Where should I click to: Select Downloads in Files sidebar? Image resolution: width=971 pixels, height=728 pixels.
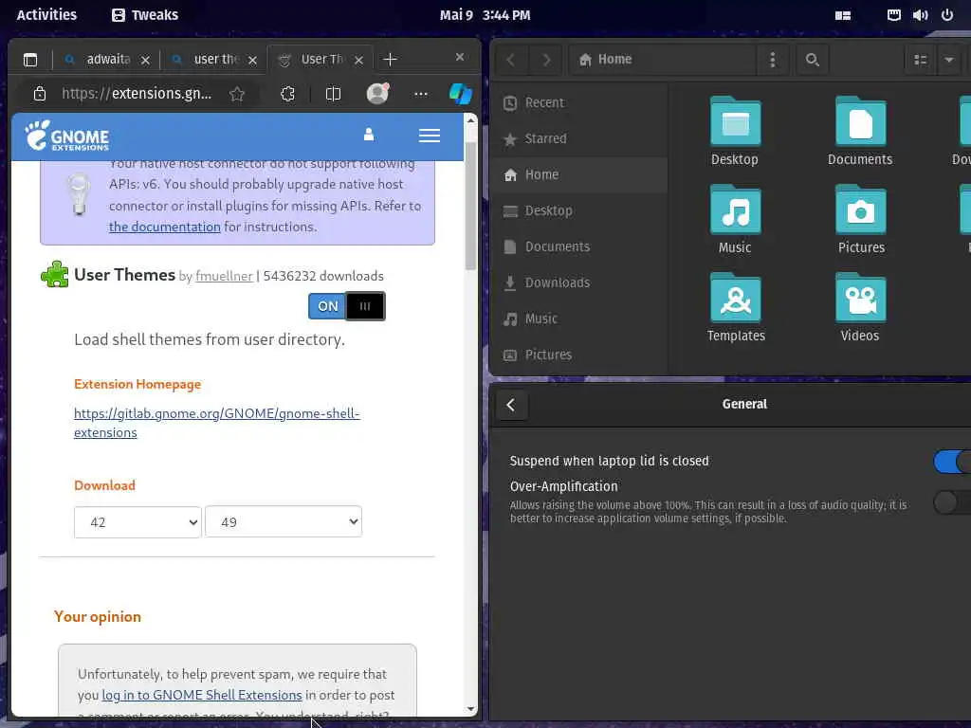[579, 282]
